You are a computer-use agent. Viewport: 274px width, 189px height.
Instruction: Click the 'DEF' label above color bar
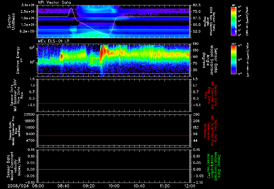pos(234,44)
